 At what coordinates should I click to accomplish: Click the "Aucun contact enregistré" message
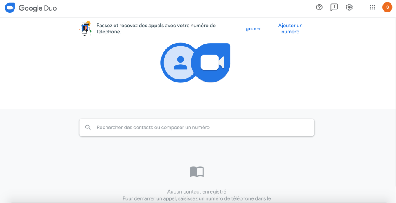197,192
